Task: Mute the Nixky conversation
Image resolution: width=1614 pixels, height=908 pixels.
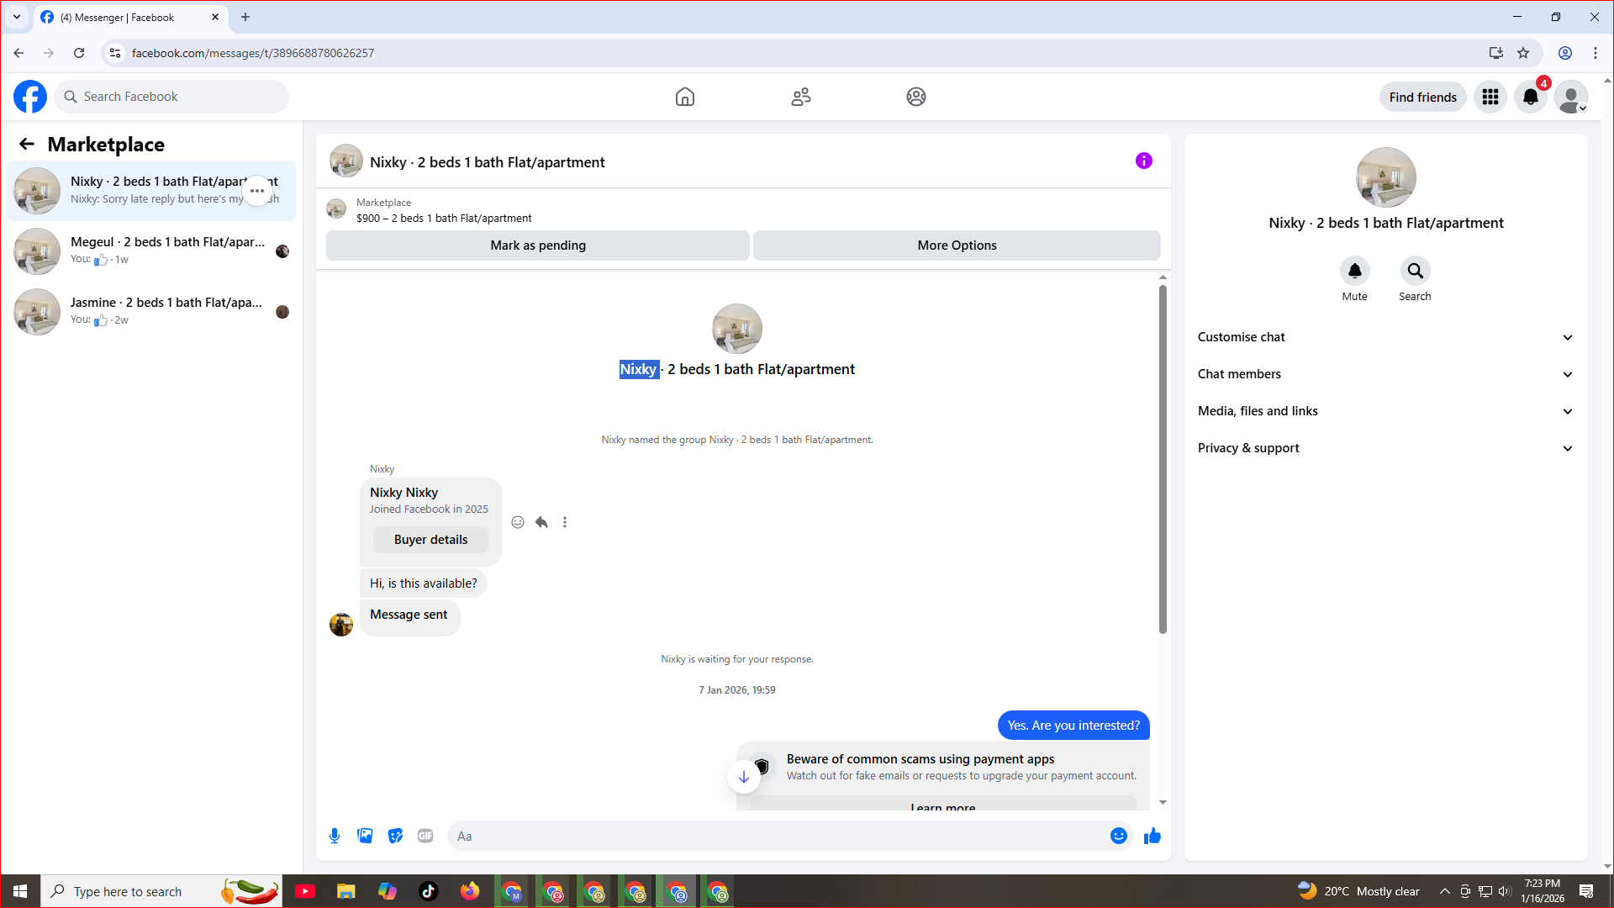Action: (x=1354, y=271)
